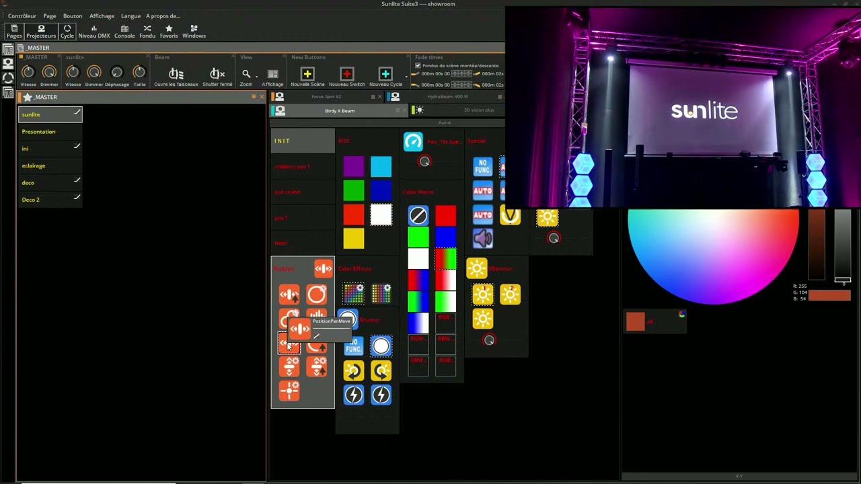Open the dropdown arrow after Nouveau Cycle
Image resolution: width=861 pixels, height=484 pixels.
(406, 76)
